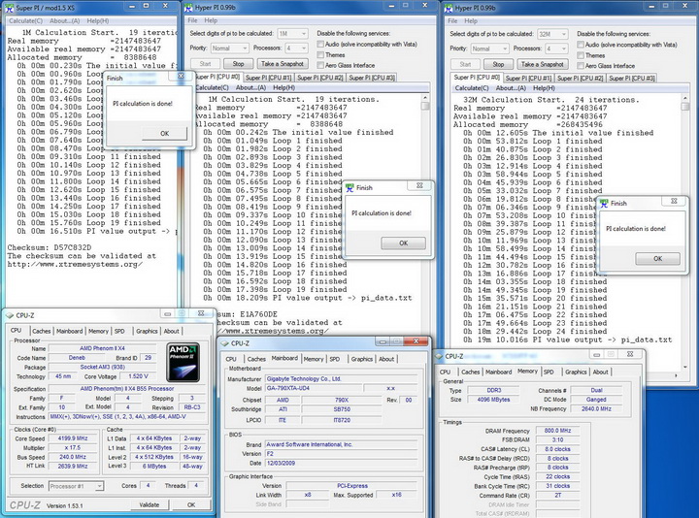The width and height of the screenshot is (699, 518).
Task: Click Take a Snapshot in 1M Hyper PI
Action: click(283, 64)
